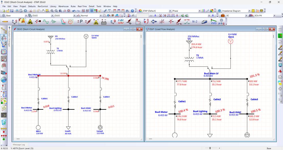Click Bus5 HVAC label in OLV2 window

click(86, 108)
